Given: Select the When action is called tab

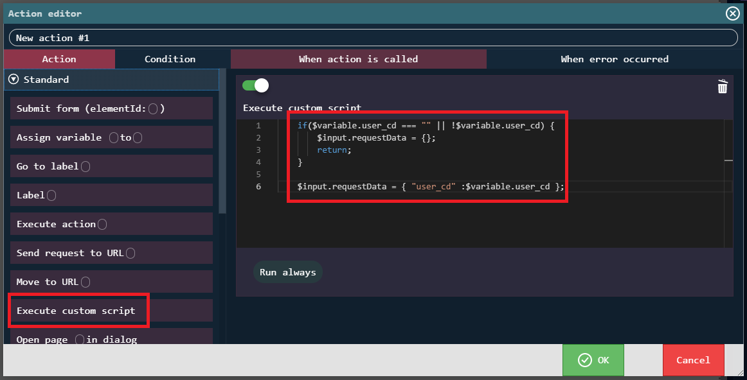Looking at the screenshot, I should (x=358, y=59).
